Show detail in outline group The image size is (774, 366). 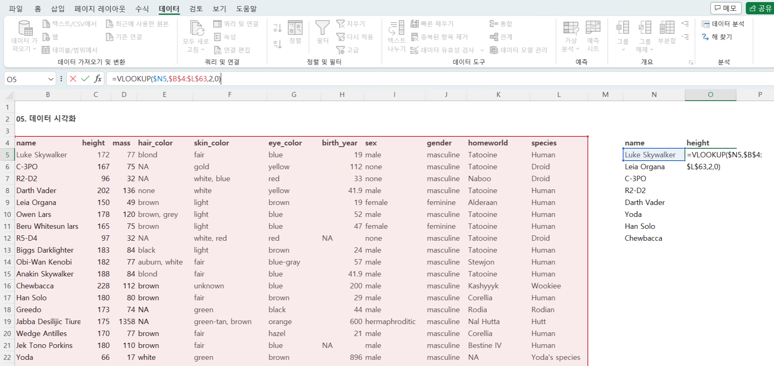[685, 24]
